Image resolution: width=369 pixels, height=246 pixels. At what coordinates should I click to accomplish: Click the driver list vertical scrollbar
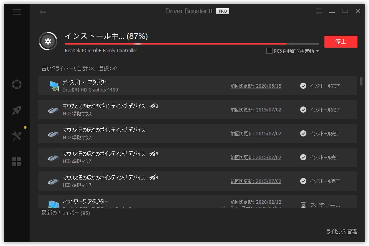[361, 81]
